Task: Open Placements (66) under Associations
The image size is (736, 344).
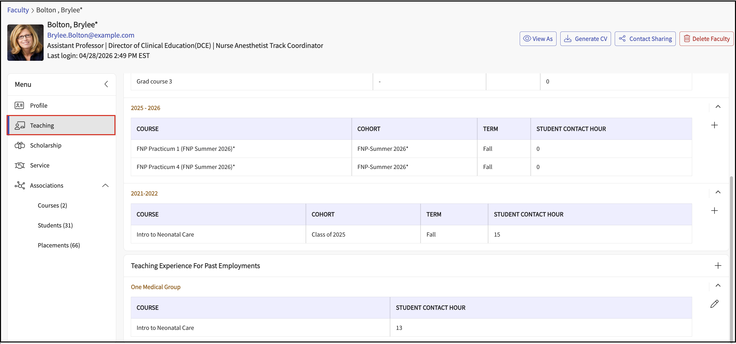Action: click(58, 245)
